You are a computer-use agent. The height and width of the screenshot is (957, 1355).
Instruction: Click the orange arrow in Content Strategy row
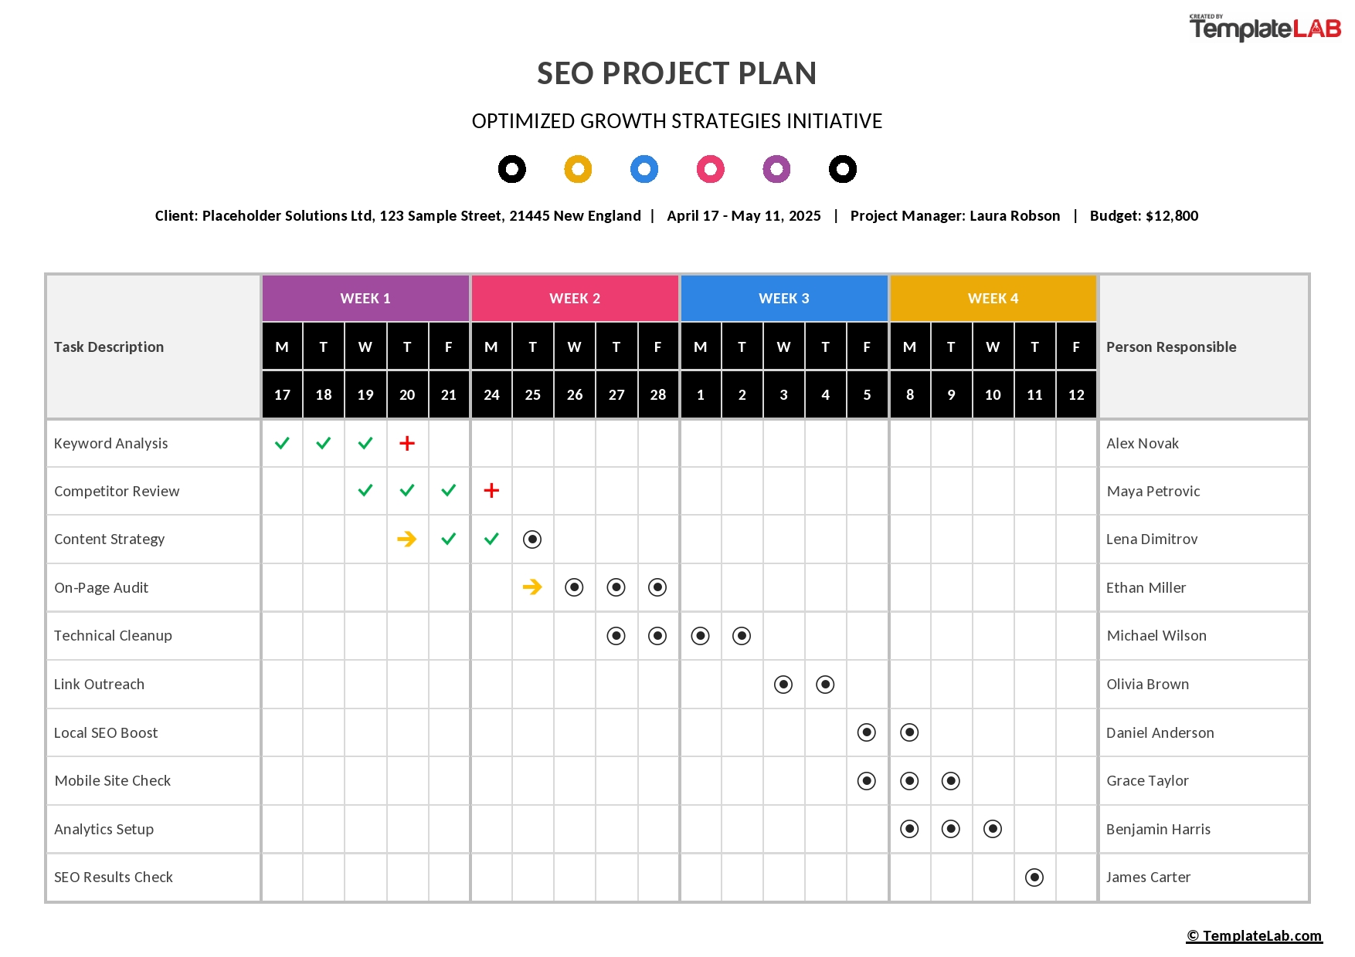[x=407, y=539]
